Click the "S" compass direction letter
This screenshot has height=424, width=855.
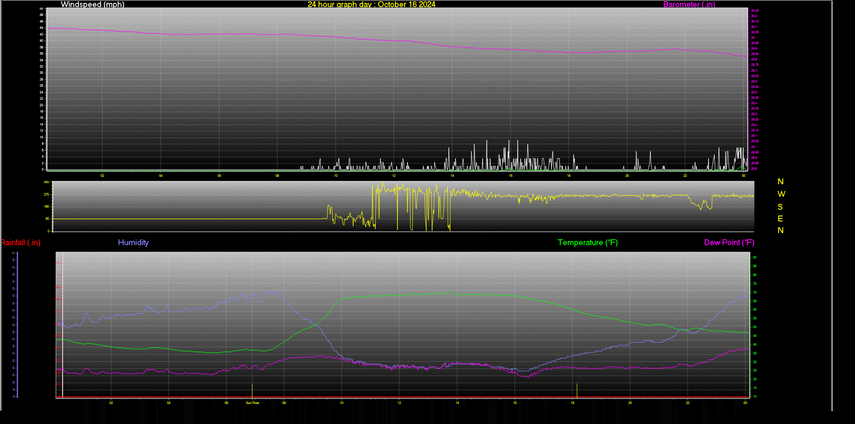tap(780, 207)
